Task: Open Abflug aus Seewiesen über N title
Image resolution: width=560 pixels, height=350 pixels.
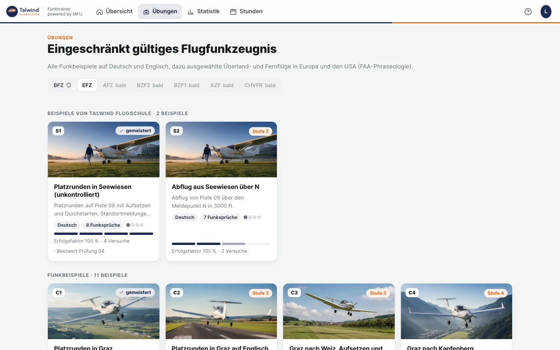Action: [x=215, y=187]
